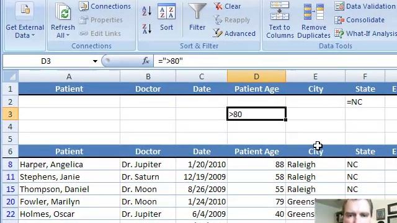Select row 6 header
Image resolution: width=397 pixels, height=223 pixels.
[11, 151]
